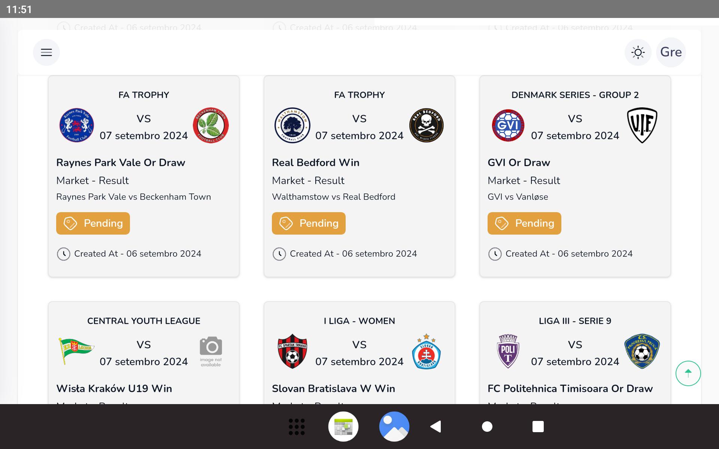
Task: Click the image-not-available placeholder thumbnail
Action: pyautogui.click(x=211, y=351)
